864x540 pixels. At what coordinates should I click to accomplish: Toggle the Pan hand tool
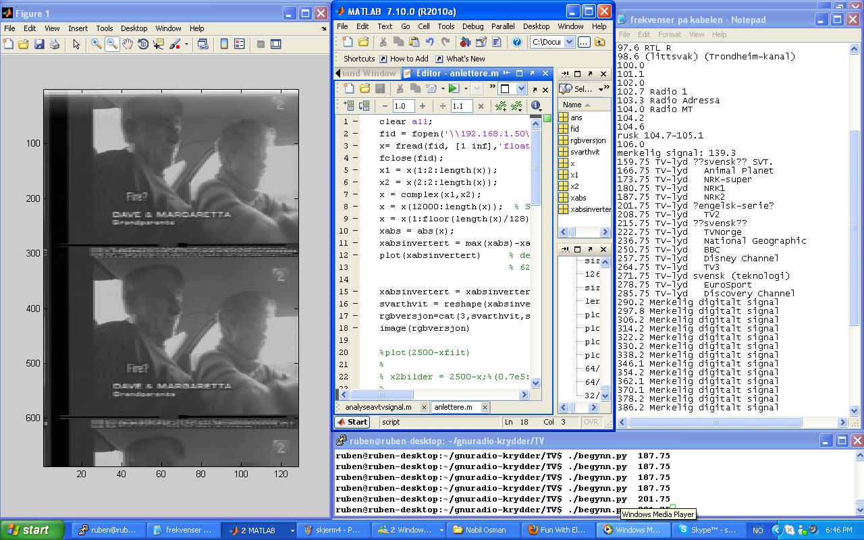point(128,44)
